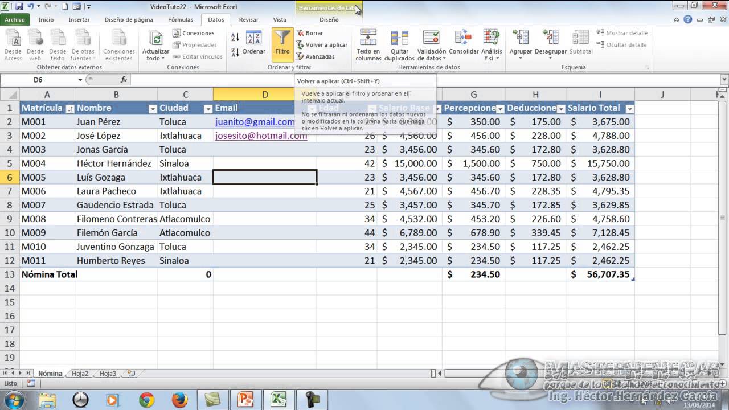Open the Windows Start menu
Screen dimensions: 729x410
coord(14,399)
